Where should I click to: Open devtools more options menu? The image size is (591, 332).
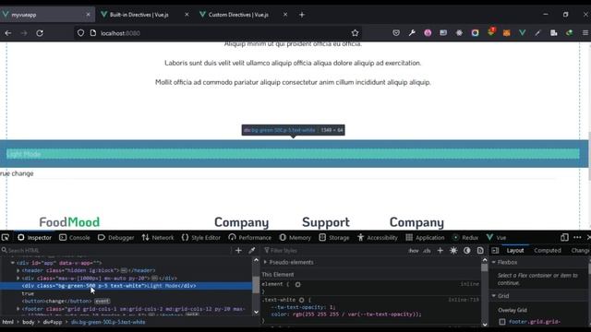tap(577, 238)
